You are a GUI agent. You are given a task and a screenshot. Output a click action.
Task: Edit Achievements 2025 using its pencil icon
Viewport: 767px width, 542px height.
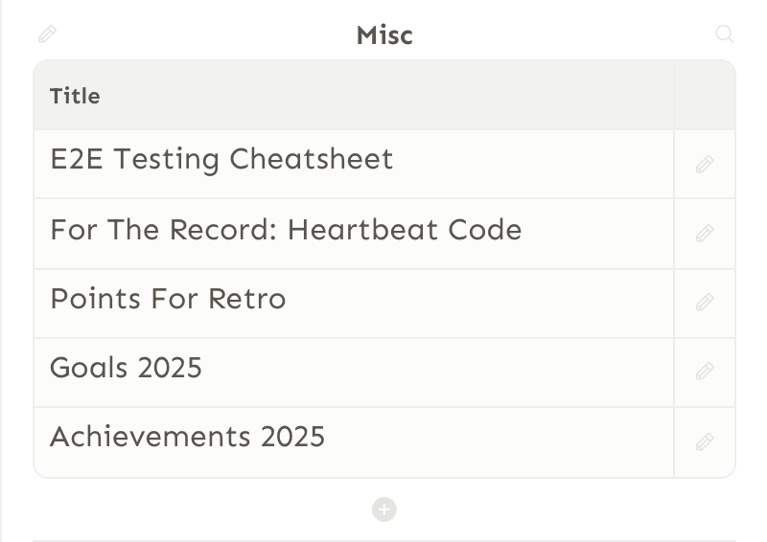[705, 441]
